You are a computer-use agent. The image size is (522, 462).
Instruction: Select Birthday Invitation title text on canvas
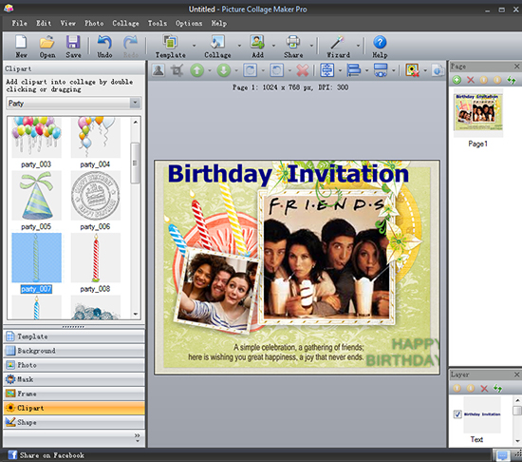288,174
